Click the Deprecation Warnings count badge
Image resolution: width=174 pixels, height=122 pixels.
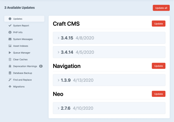[x=41, y=66]
